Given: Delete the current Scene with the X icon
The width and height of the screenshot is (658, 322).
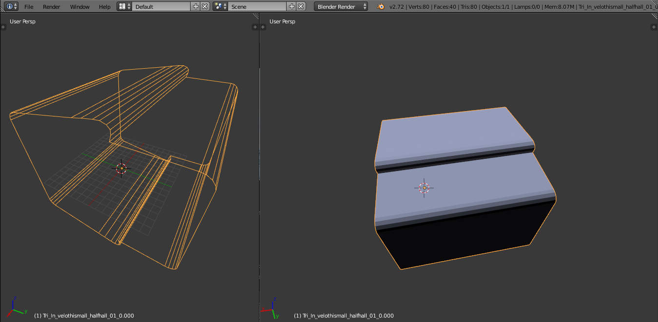Looking at the screenshot, I should tap(301, 6).
